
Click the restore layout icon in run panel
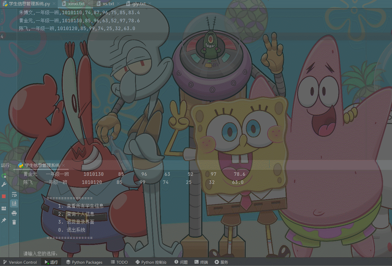(4, 208)
